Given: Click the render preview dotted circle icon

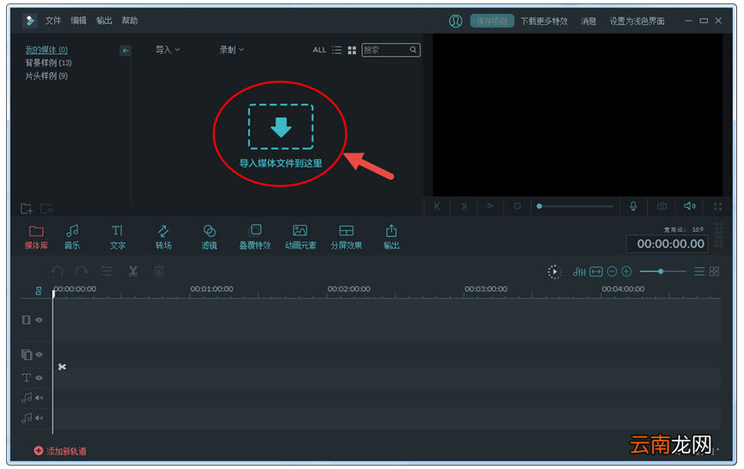Looking at the screenshot, I should click(554, 272).
